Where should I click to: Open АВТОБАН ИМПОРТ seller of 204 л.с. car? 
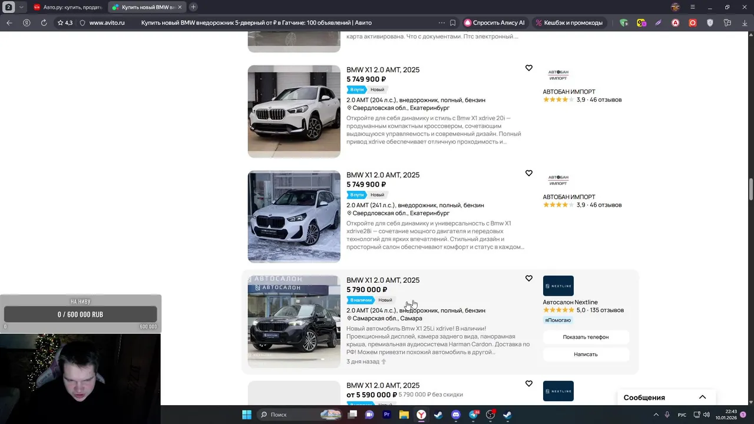(x=569, y=92)
